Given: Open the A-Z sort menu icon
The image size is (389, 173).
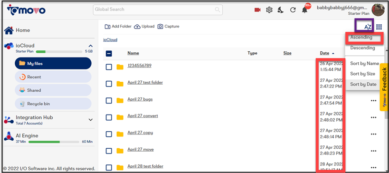Looking at the screenshot, I should click(x=368, y=27).
